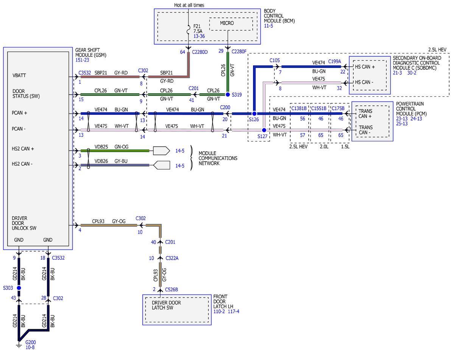The image size is (454, 350).
Task: Select the Driver Door Latch SW box
Action: point(177,310)
